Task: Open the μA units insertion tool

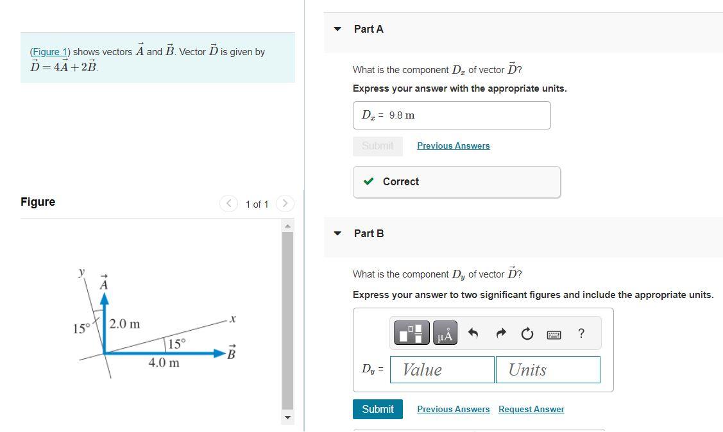Action: click(x=445, y=333)
